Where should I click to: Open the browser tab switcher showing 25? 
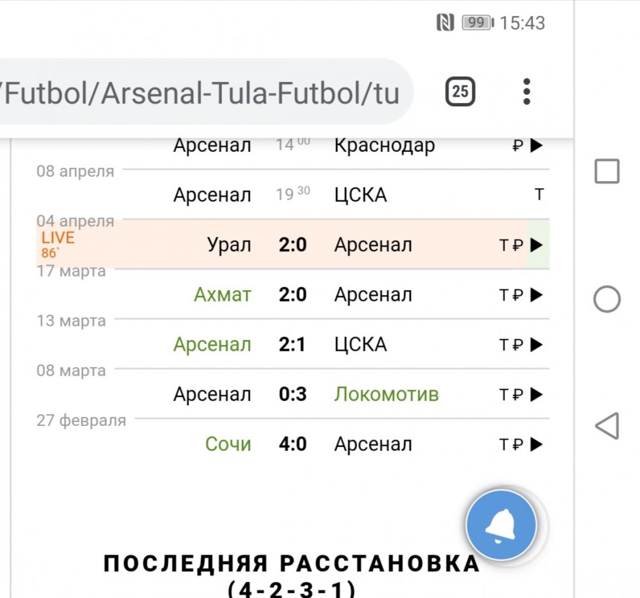(x=460, y=92)
